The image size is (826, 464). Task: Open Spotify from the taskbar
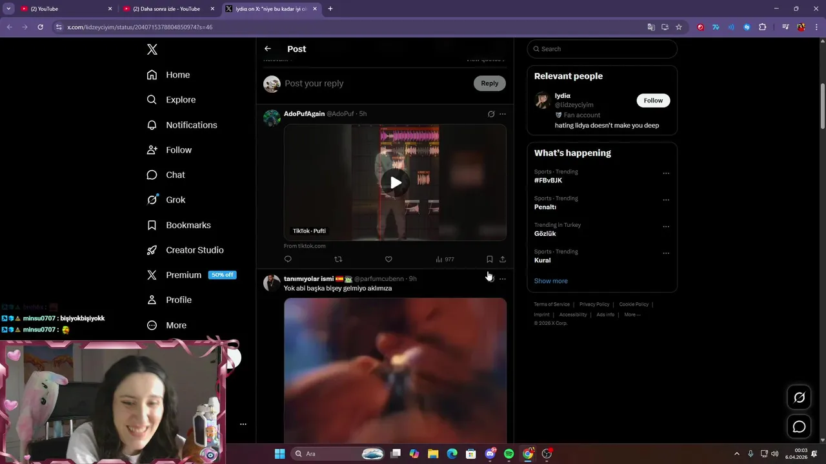pyautogui.click(x=509, y=454)
